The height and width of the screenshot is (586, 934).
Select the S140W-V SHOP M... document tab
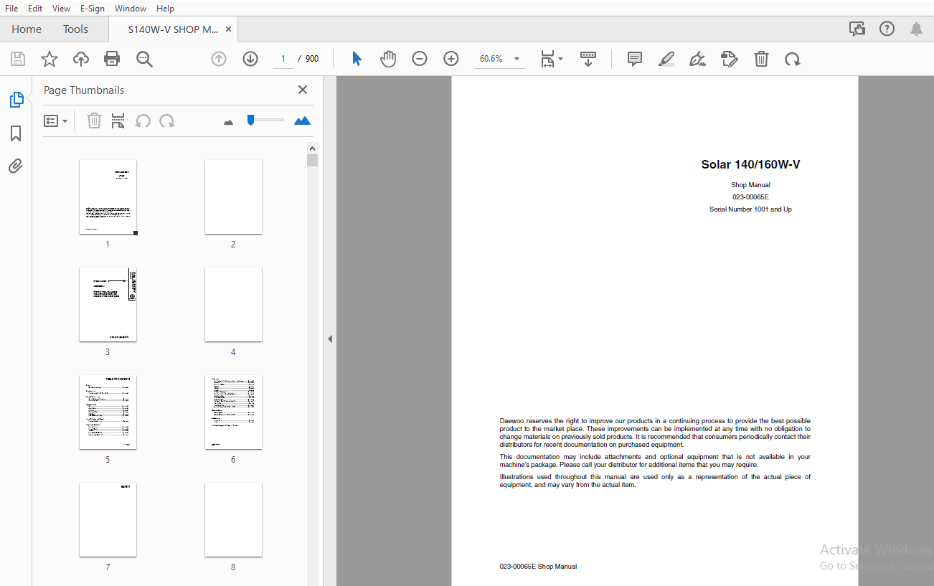tap(172, 29)
